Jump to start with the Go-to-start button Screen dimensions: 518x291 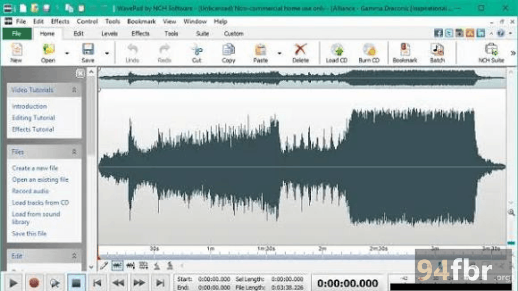tap(97, 283)
